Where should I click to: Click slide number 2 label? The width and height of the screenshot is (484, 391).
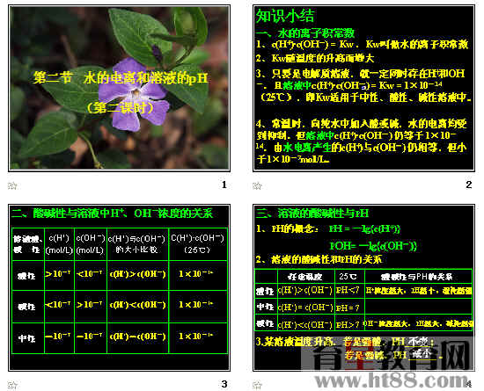(468, 185)
